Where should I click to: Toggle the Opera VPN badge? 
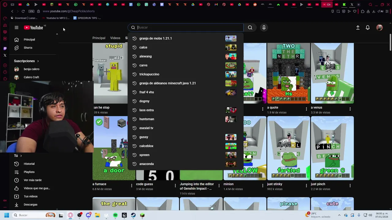31,11
